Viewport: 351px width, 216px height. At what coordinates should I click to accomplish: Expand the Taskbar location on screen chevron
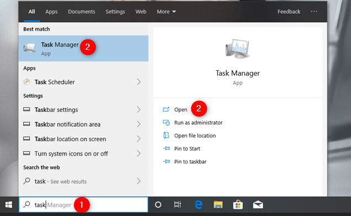(x=139, y=139)
